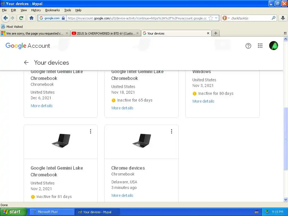Click the Mypal raccoon icon in title bar
288x216 pixels.
3,3
